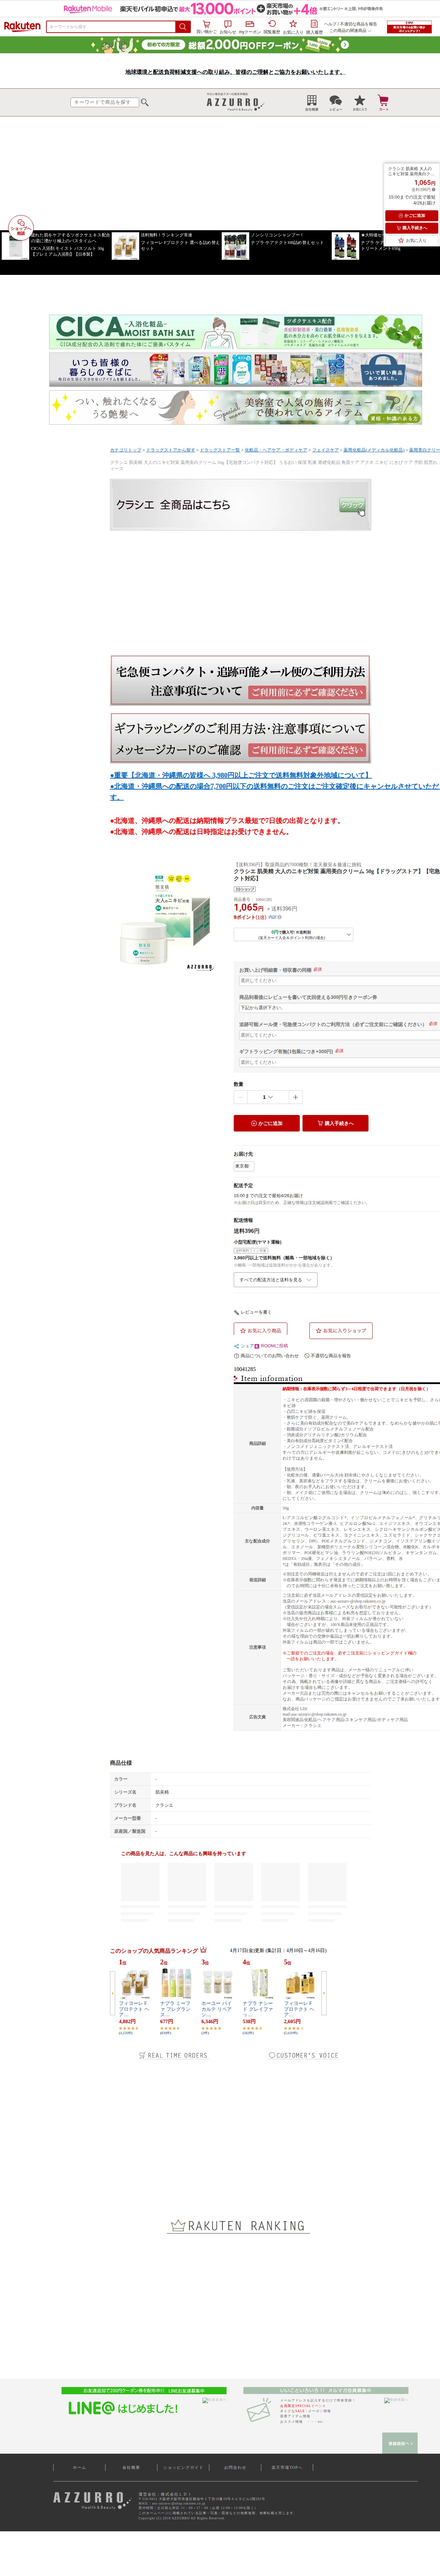Image resolution: width=440 pixels, height=2576 pixels.
Task: Click the クラシエ 全商品はこちら banner
Action: pos(240,505)
